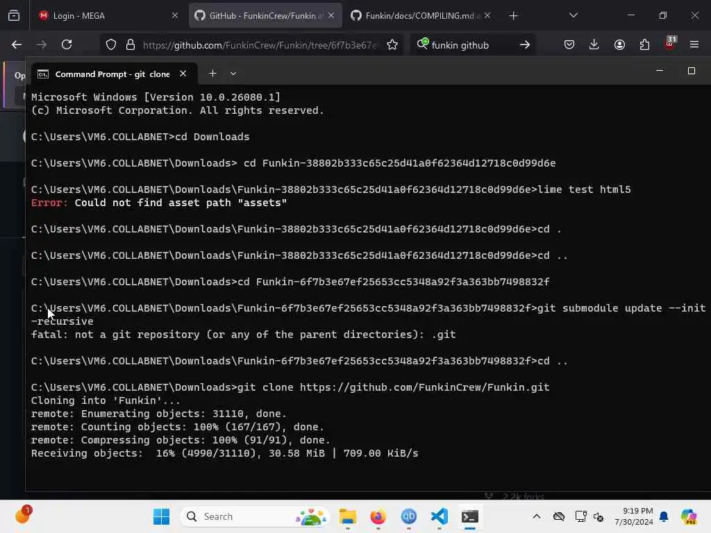Open the Firefox account menu
This screenshot has width=711, height=533.
[619, 44]
